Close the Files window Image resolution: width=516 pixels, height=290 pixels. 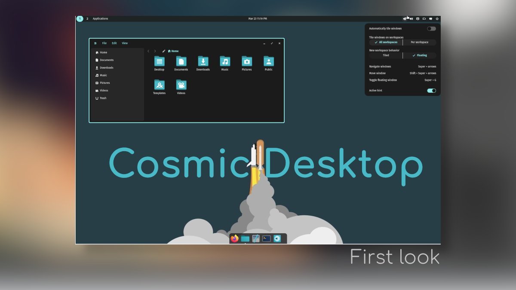pyautogui.click(x=279, y=43)
